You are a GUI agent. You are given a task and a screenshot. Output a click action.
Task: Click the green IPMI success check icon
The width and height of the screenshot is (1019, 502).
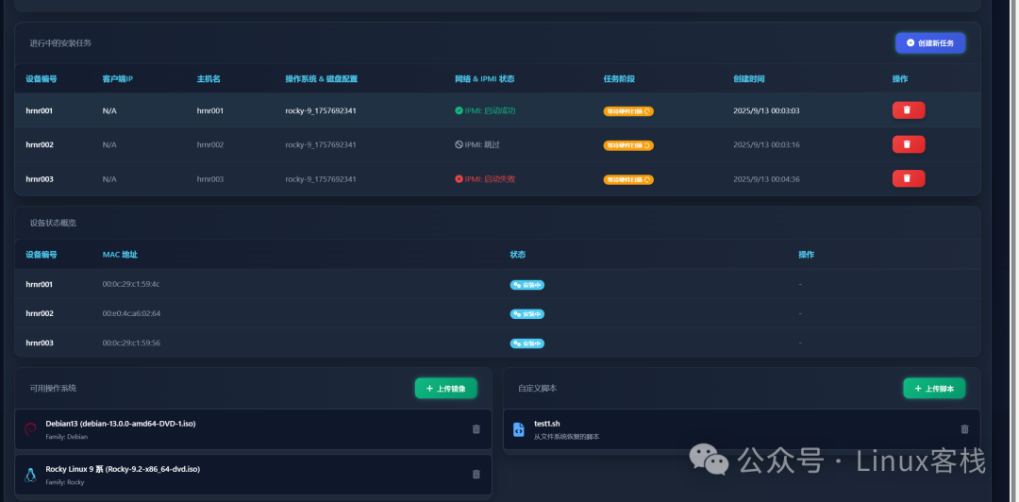tap(459, 110)
